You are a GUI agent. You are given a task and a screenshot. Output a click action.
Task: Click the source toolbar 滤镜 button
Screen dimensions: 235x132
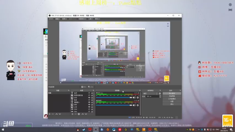[91, 87]
